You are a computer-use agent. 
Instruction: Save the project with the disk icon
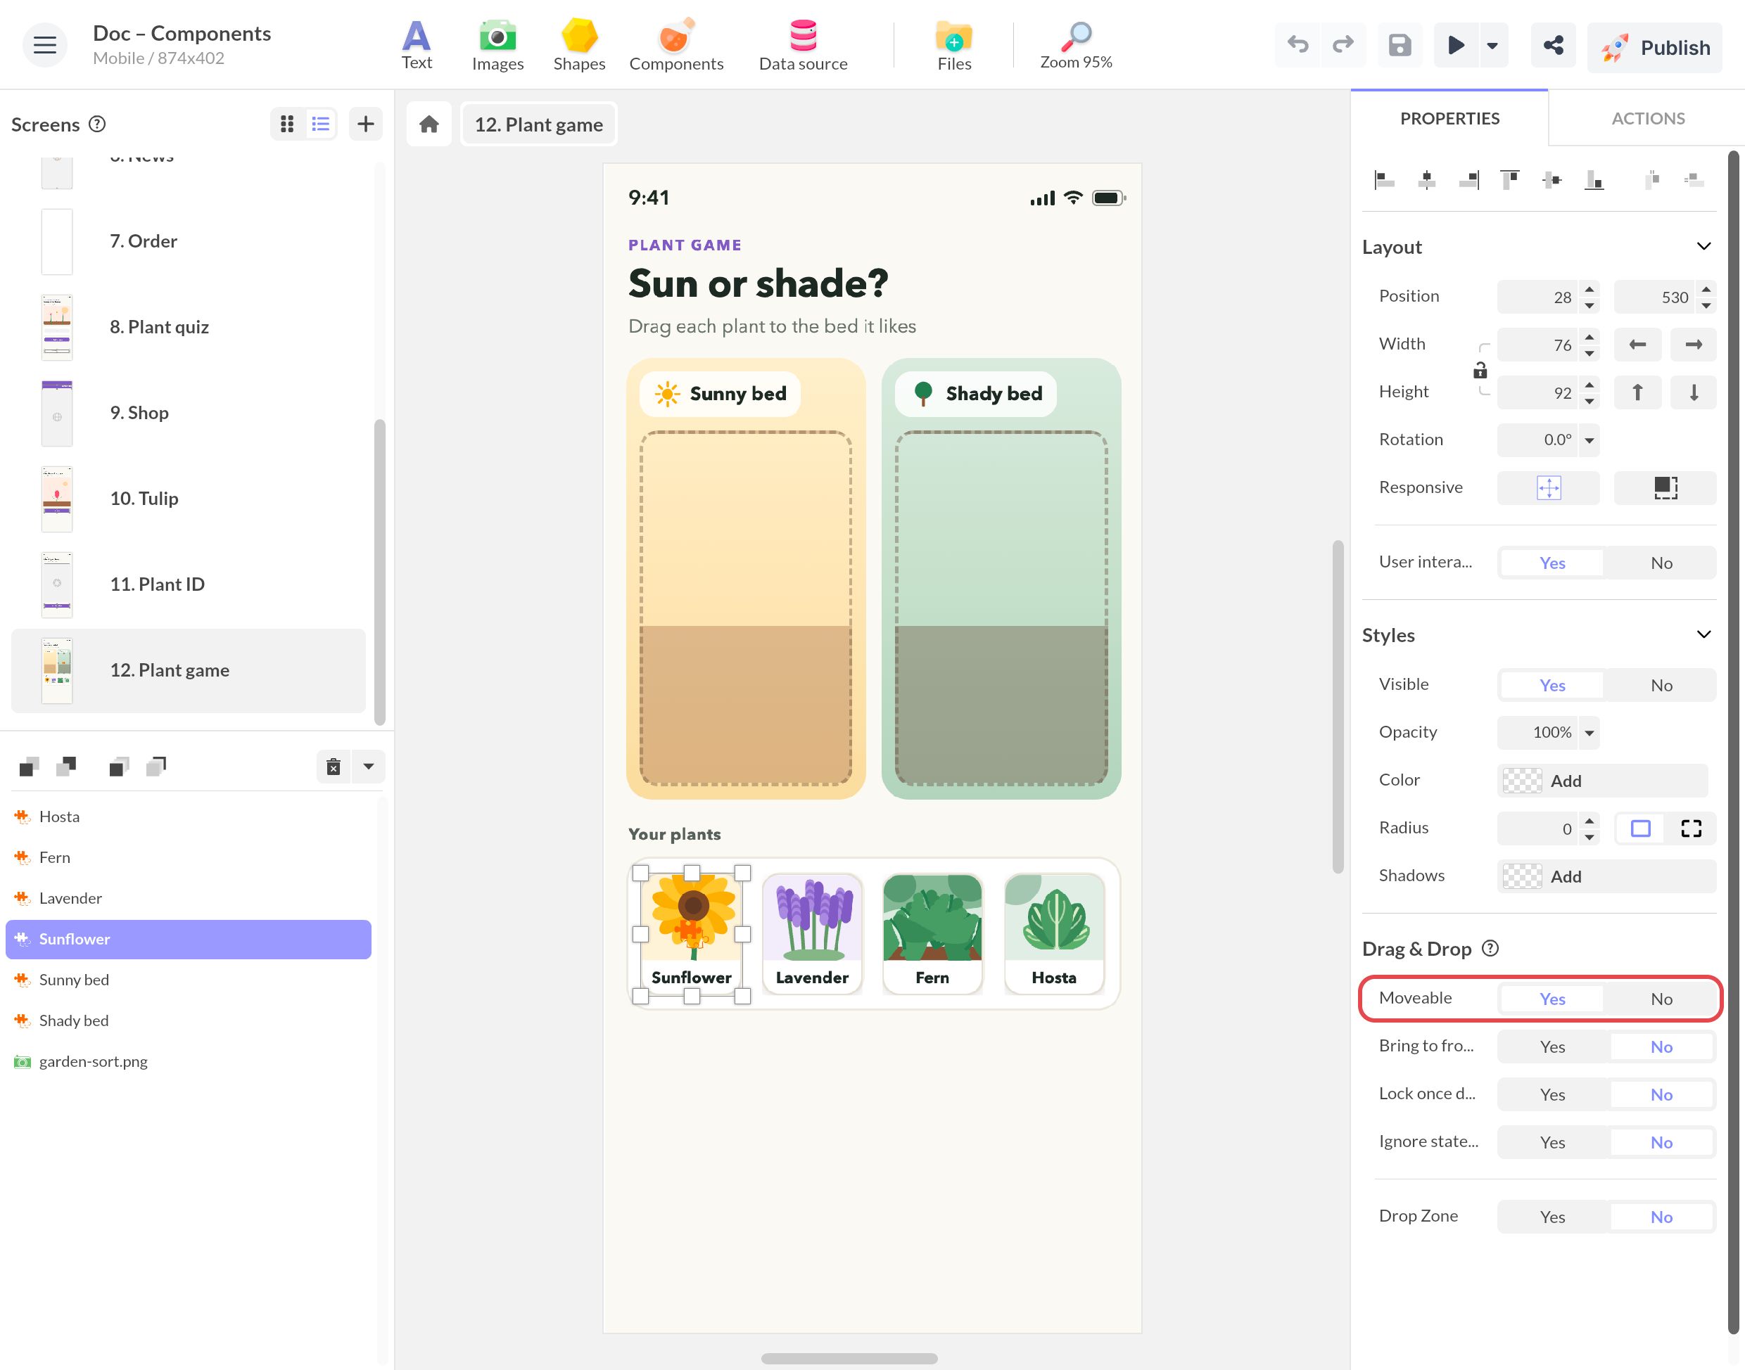1400,45
